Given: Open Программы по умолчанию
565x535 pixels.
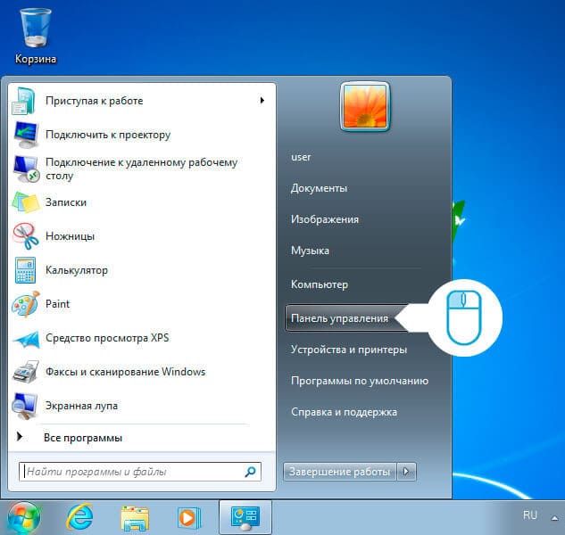Looking at the screenshot, I should pos(360,381).
